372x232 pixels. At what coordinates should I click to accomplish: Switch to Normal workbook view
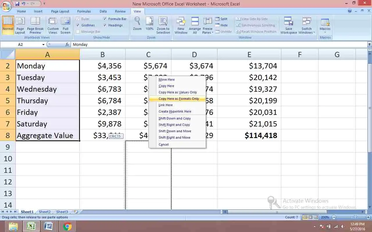point(8,25)
